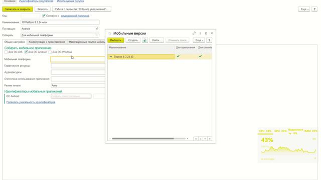The height and width of the screenshot is (180, 321).
Task: Uncheck Для ОС Android checkbox
Action: (26, 52)
